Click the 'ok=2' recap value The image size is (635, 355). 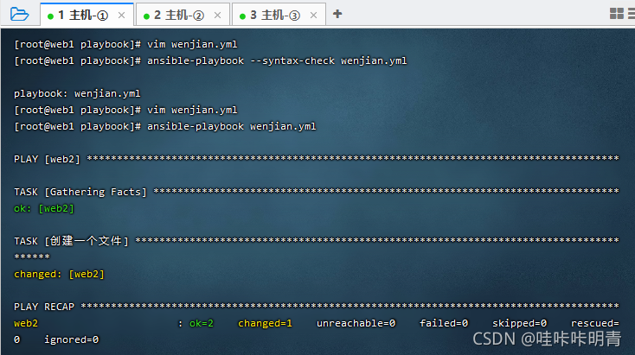tap(202, 323)
